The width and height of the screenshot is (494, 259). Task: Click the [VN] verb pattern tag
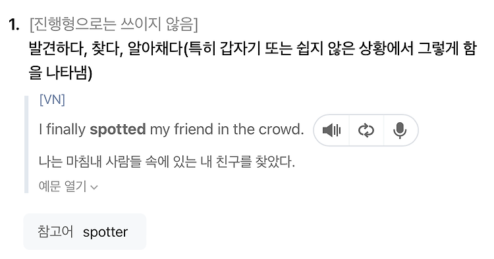tap(52, 100)
